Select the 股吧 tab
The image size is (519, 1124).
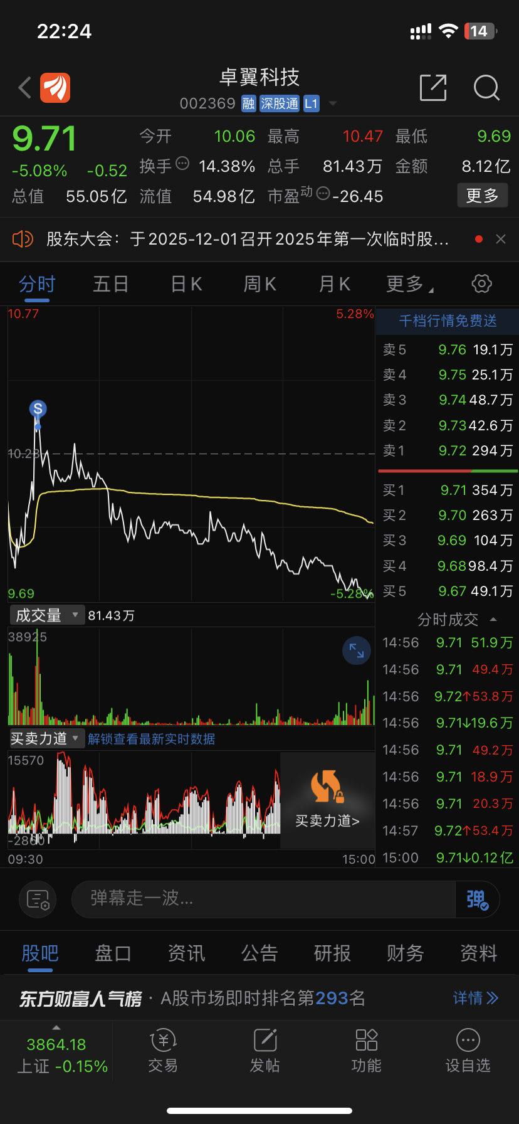(40, 953)
